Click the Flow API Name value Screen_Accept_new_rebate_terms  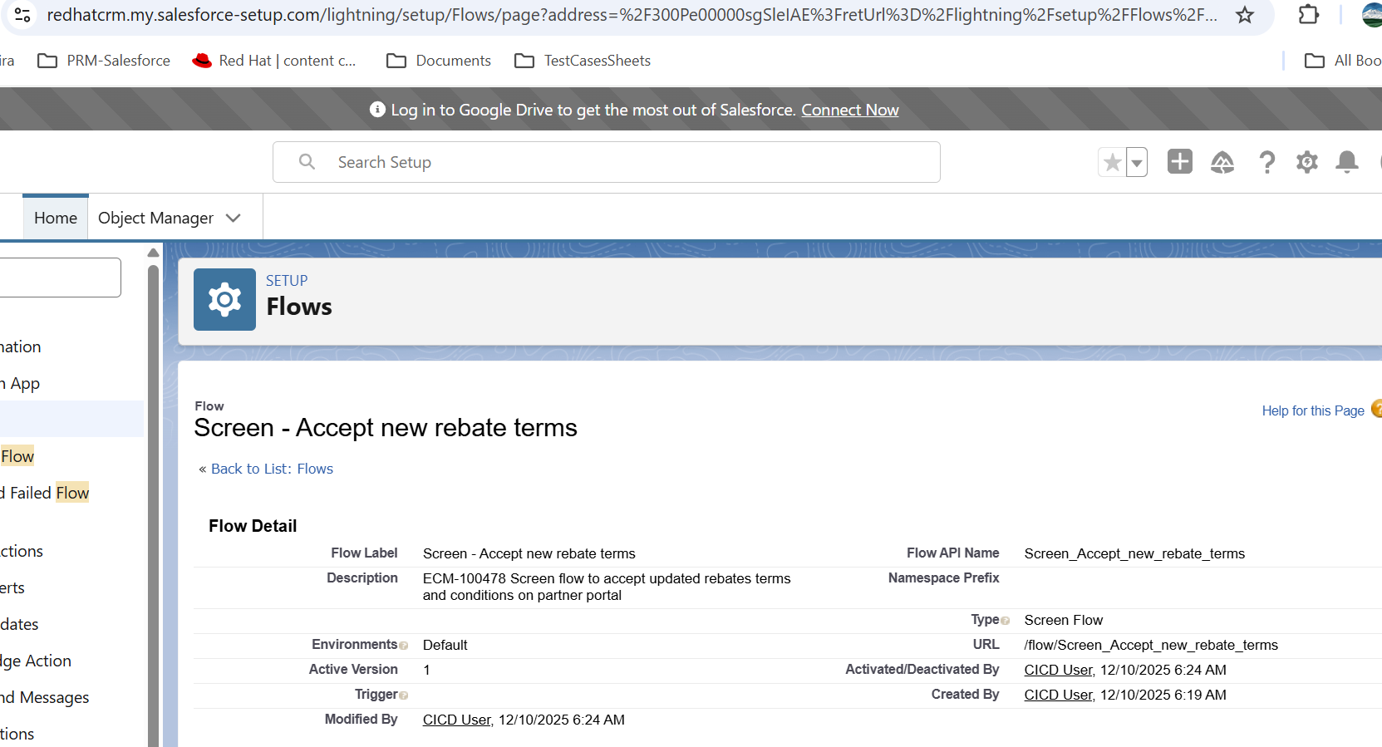tap(1134, 553)
